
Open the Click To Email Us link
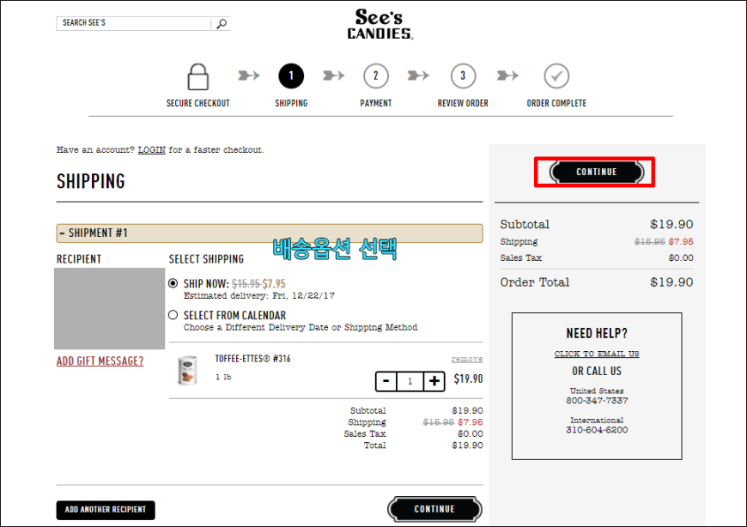597,354
